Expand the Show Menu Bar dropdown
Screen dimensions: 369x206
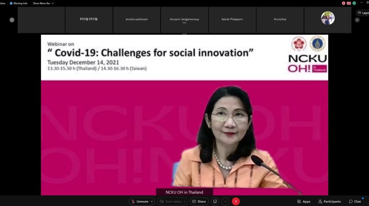(43, 3)
